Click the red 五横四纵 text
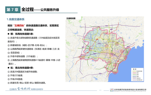 click(x=19, y=26)
